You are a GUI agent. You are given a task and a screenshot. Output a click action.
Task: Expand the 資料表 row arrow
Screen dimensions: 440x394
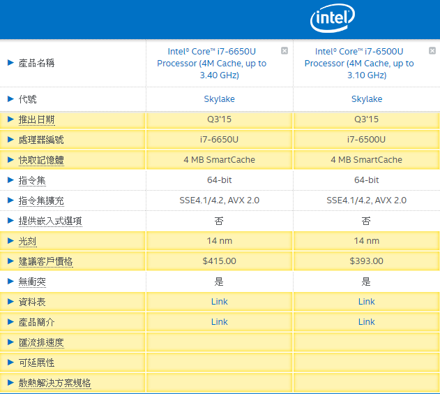(10, 302)
